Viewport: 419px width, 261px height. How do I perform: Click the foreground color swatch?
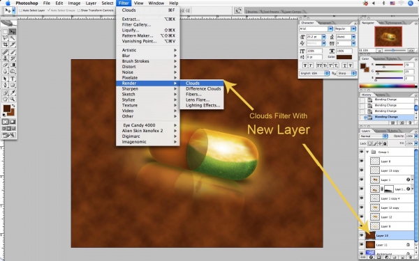(x=7, y=109)
